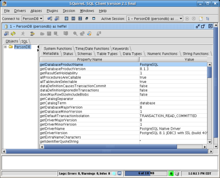Open the Drivers menu
220x178 pixels.
click(x=20, y=11)
